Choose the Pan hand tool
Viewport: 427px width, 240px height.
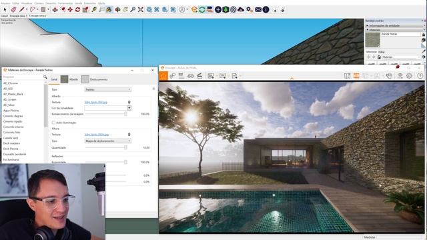[x=125, y=10]
